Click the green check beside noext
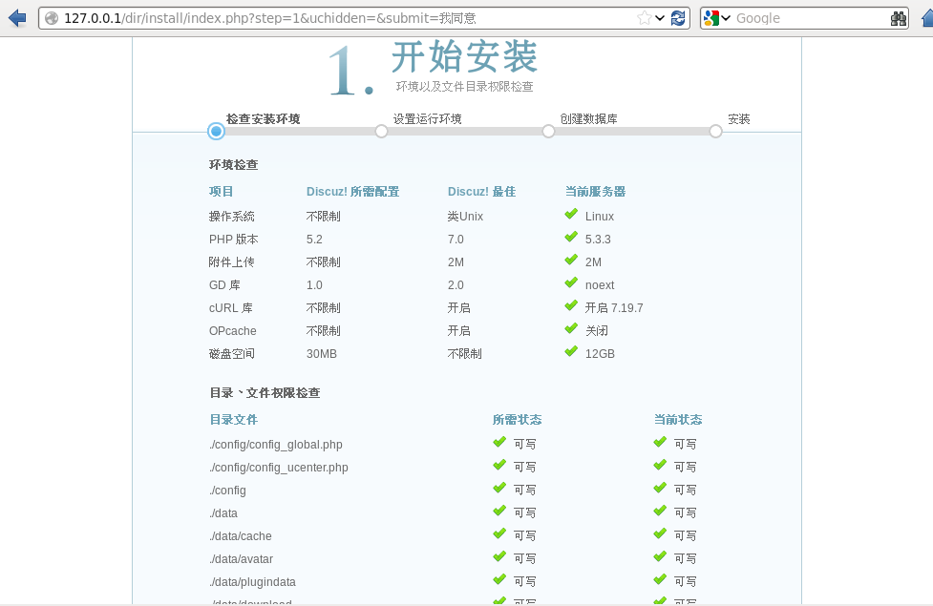 pos(571,282)
